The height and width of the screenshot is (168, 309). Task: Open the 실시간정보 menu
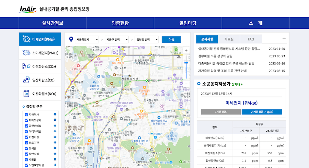click(53, 23)
